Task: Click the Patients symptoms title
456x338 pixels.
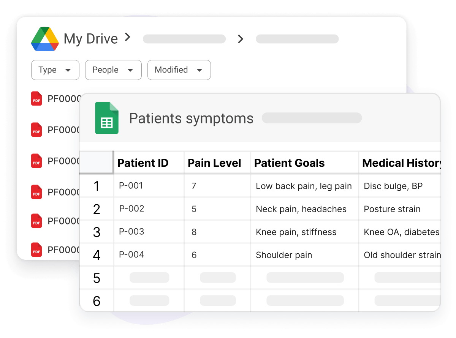Action: point(191,118)
